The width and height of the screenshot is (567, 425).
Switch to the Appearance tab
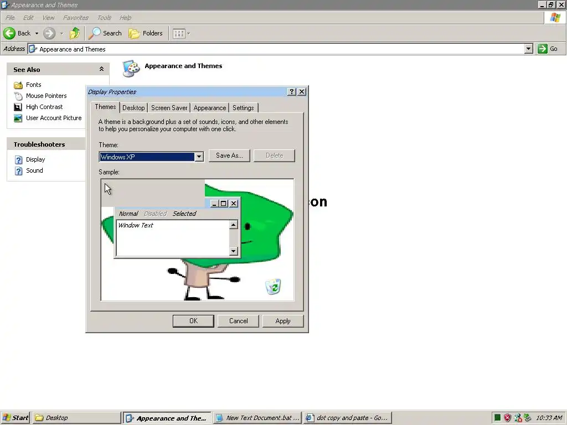(210, 108)
